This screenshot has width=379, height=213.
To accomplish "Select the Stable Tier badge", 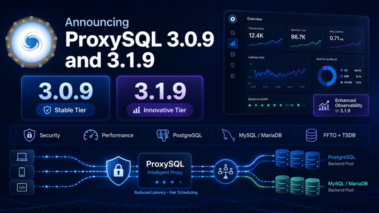I will [x=65, y=110].
